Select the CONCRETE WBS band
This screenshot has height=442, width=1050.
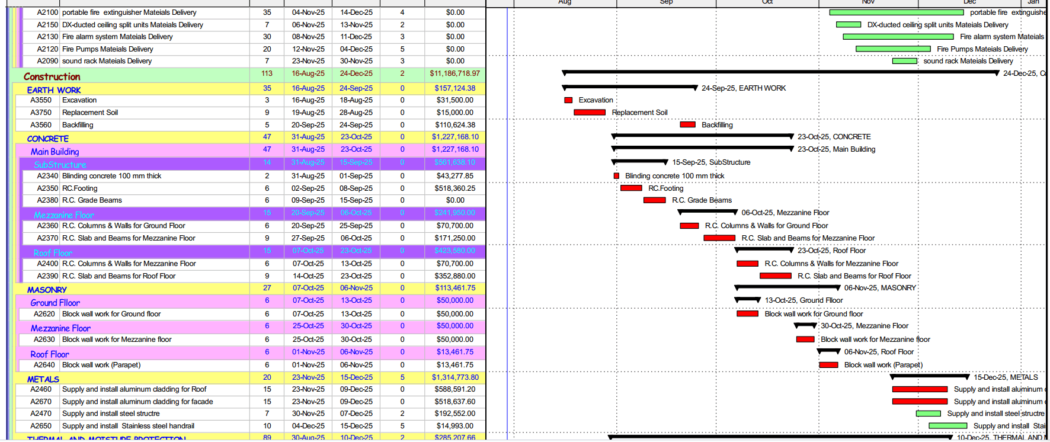[x=48, y=139]
